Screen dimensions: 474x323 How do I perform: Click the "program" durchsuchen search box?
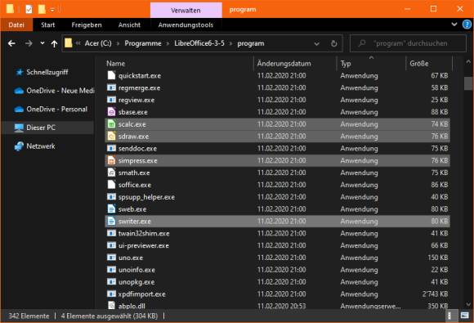[408, 43]
